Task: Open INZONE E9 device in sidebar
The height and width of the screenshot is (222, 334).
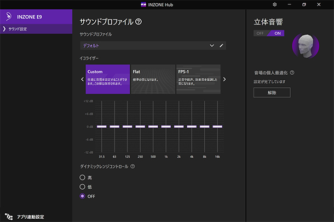Action: pos(36,17)
